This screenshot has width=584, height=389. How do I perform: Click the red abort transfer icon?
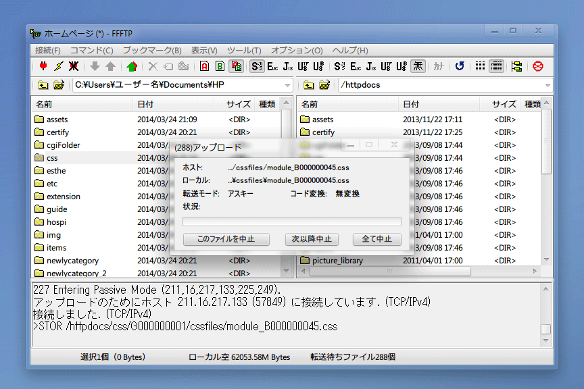[x=538, y=66]
